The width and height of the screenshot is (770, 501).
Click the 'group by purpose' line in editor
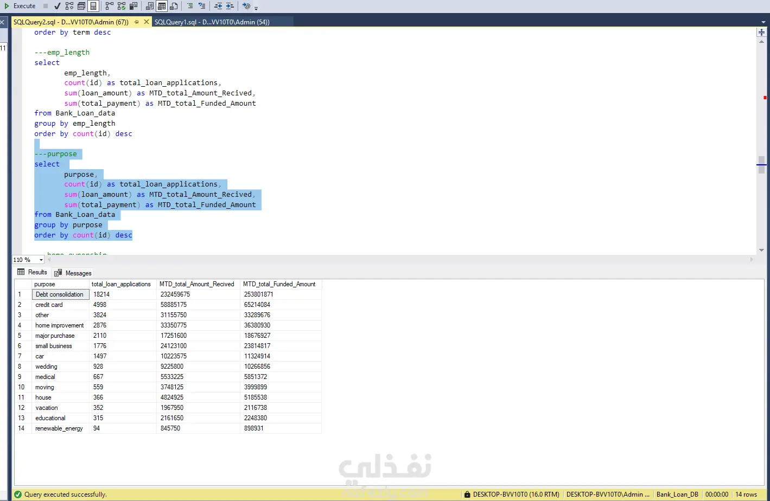point(68,225)
